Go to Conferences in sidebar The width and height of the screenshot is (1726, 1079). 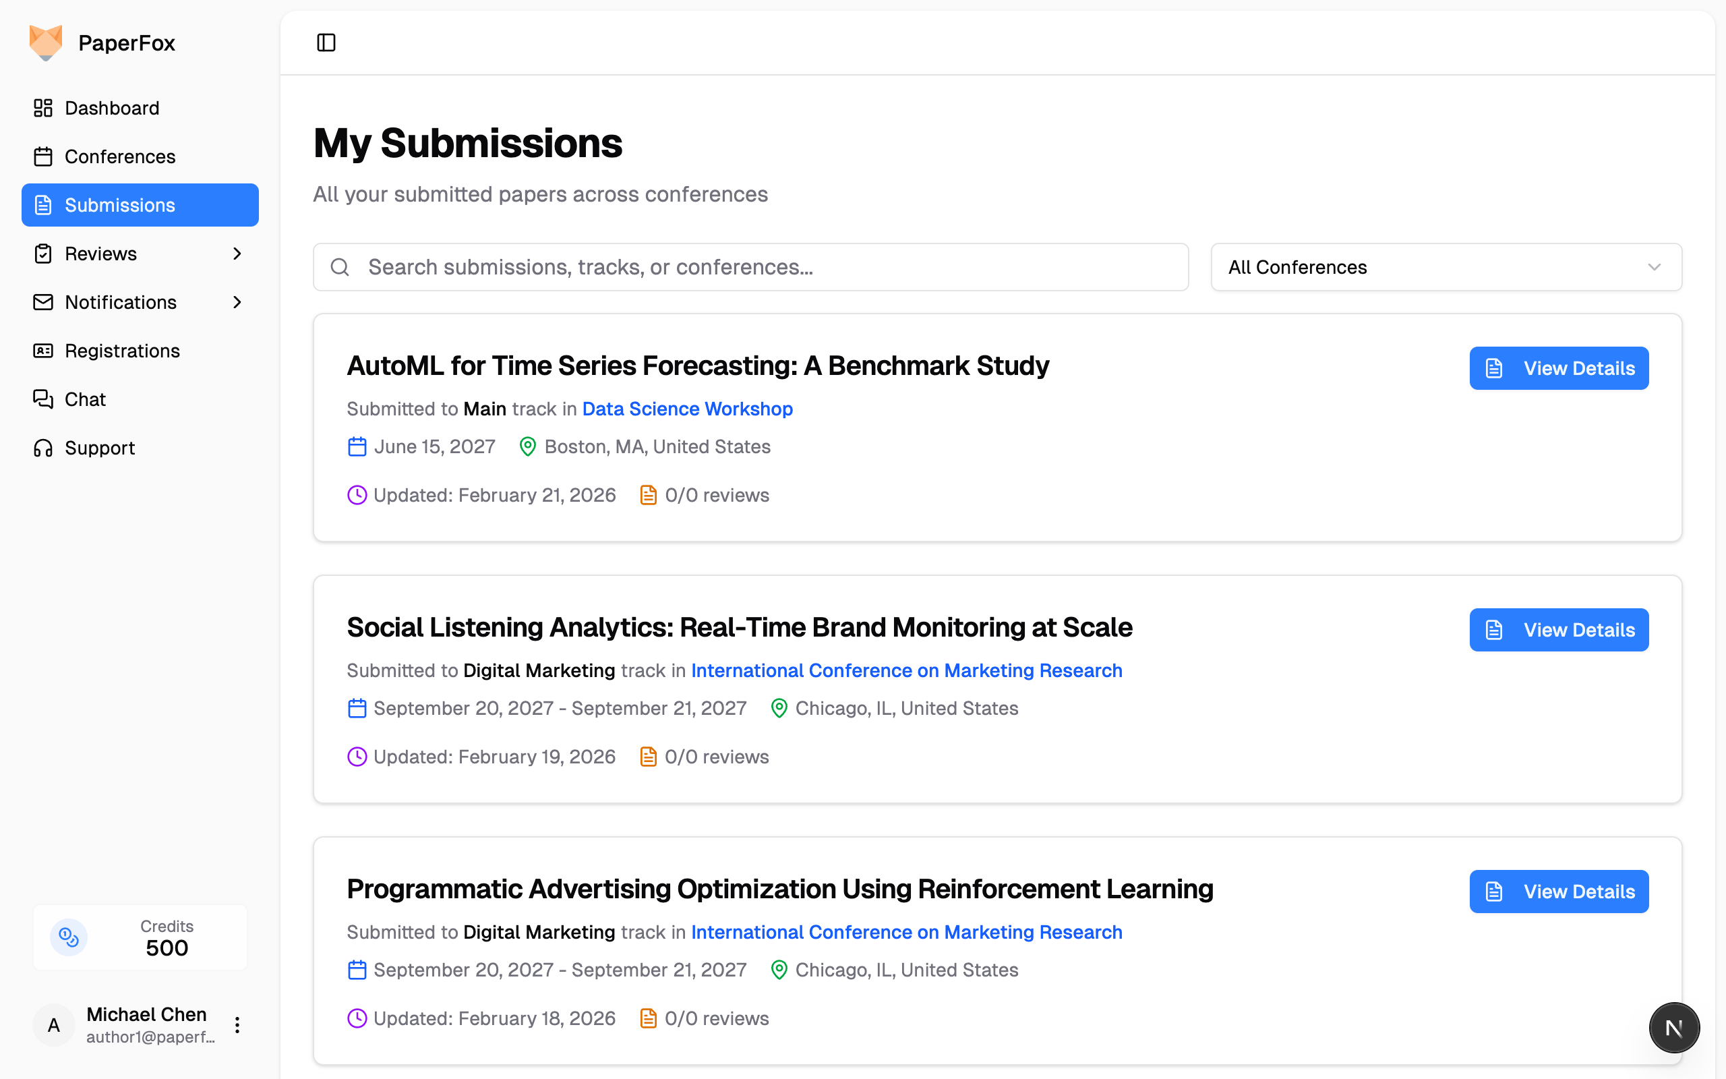tap(120, 156)
